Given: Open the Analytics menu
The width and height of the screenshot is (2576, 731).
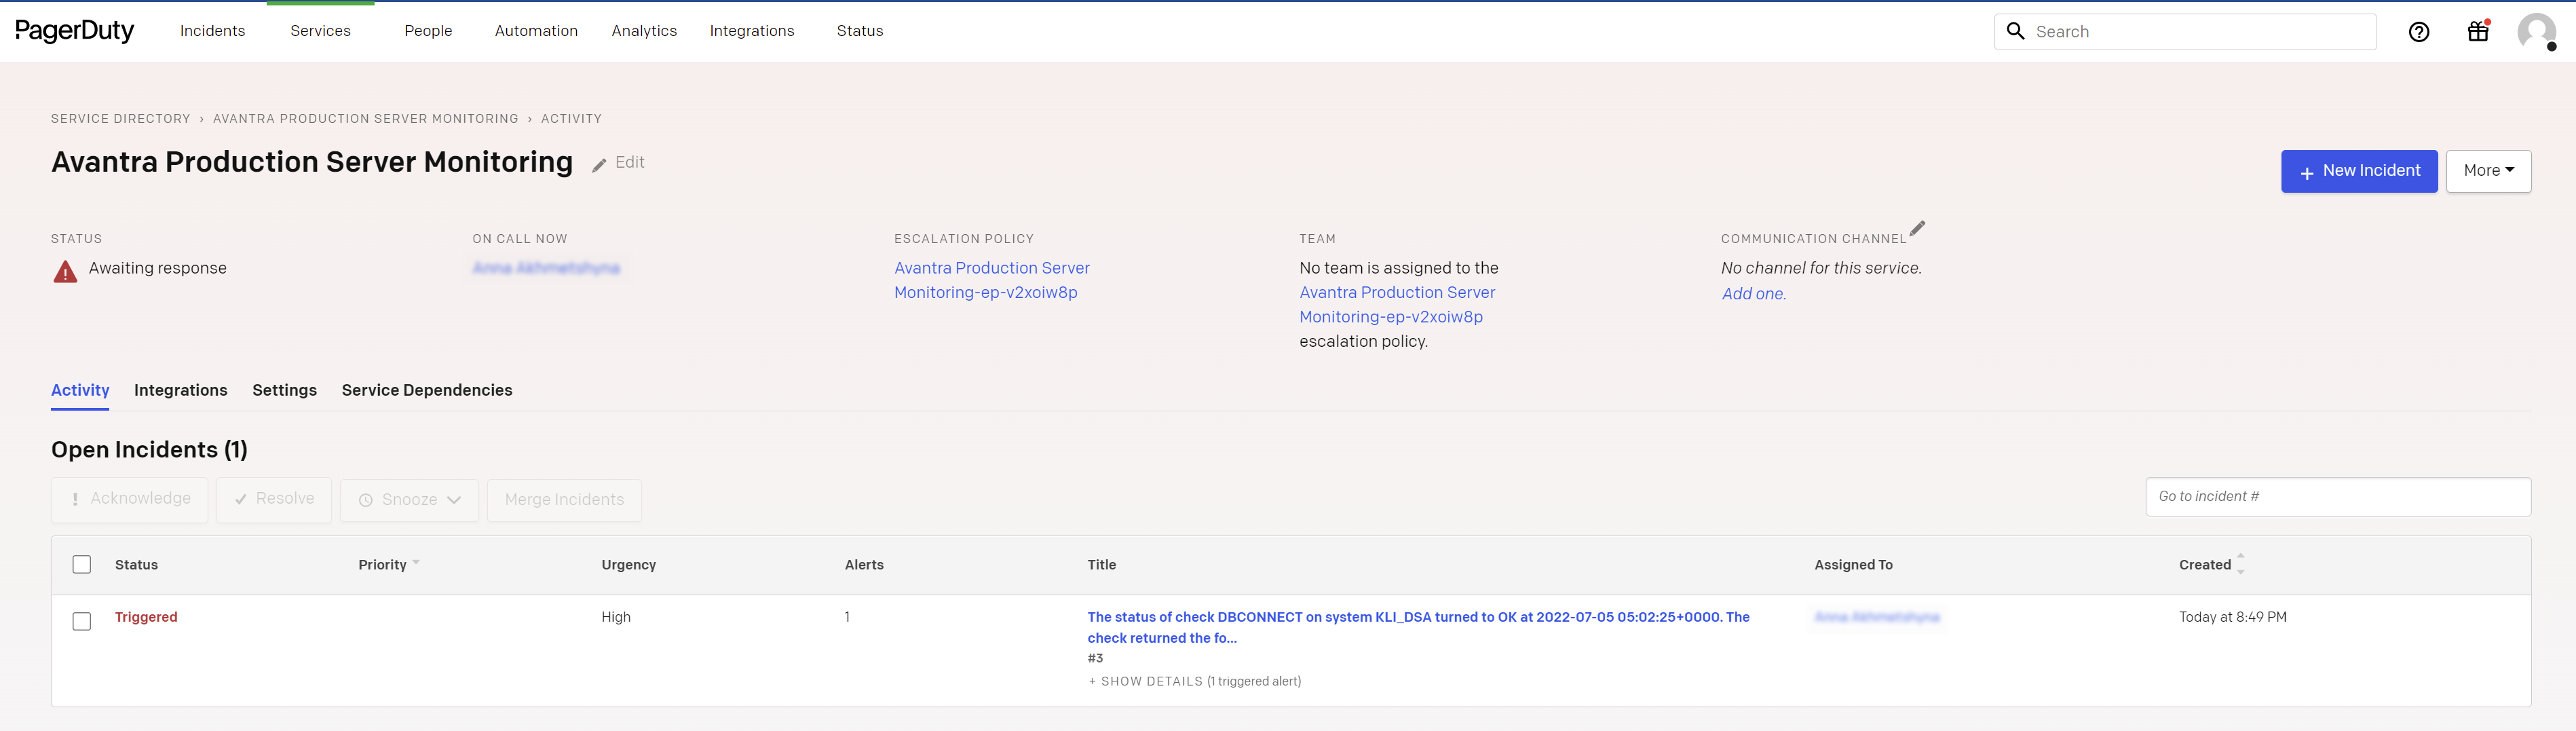Looking at the screenshot, I should (644, 31).
